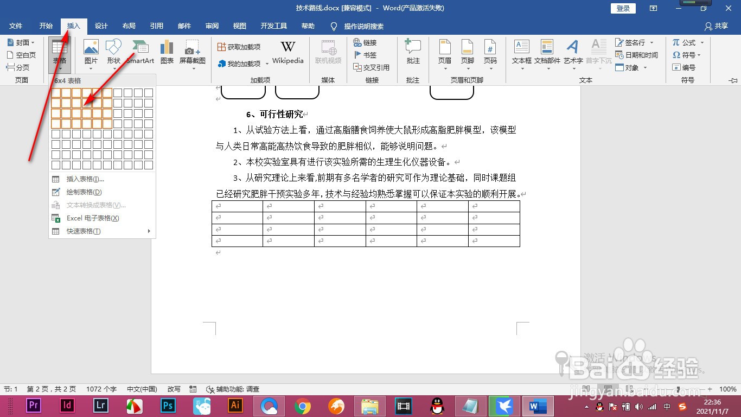The image size is (741, 417).
Task: Open the Shapes (形状) gallery
Action: 113,55
